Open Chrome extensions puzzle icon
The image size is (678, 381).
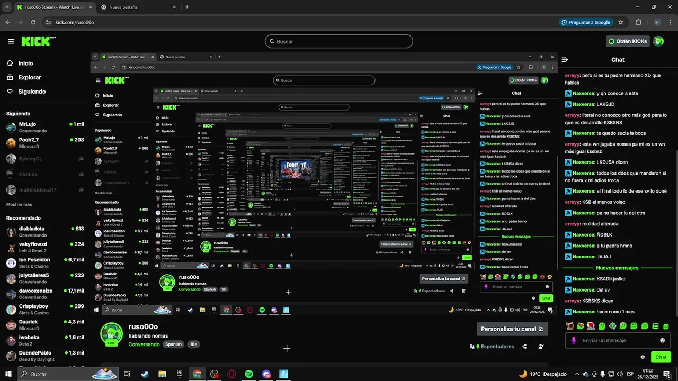pos(638,22)
